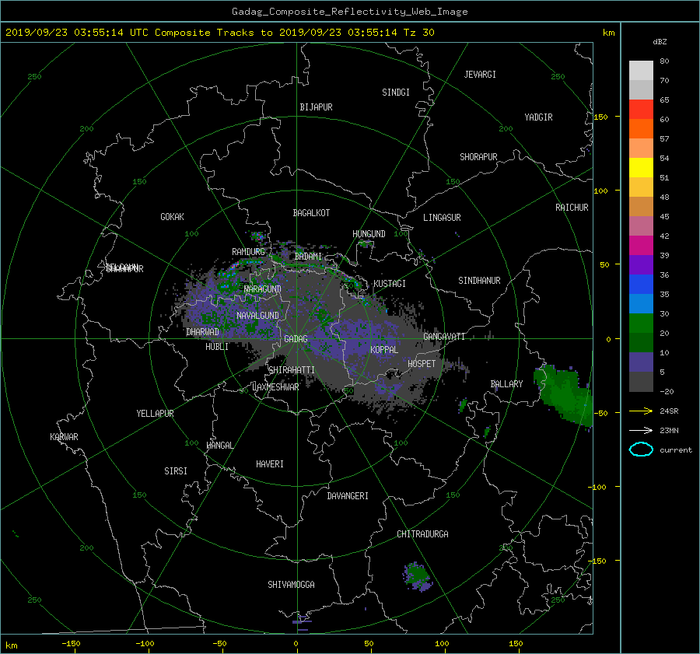
Task: Select the yellow 54-51 dBZ swatch
Action: 641,167
